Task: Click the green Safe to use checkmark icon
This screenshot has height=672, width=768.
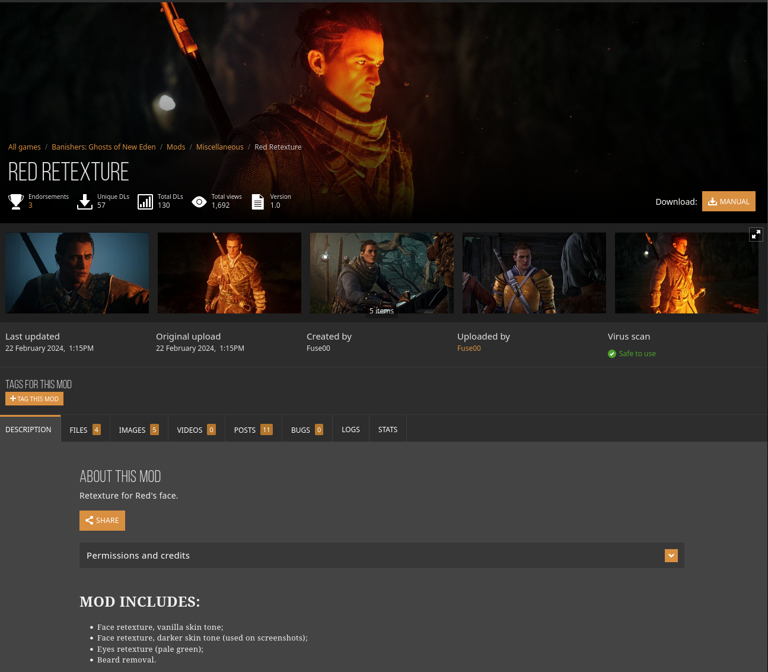Action: pyautogui.click(x=612, y=354)
